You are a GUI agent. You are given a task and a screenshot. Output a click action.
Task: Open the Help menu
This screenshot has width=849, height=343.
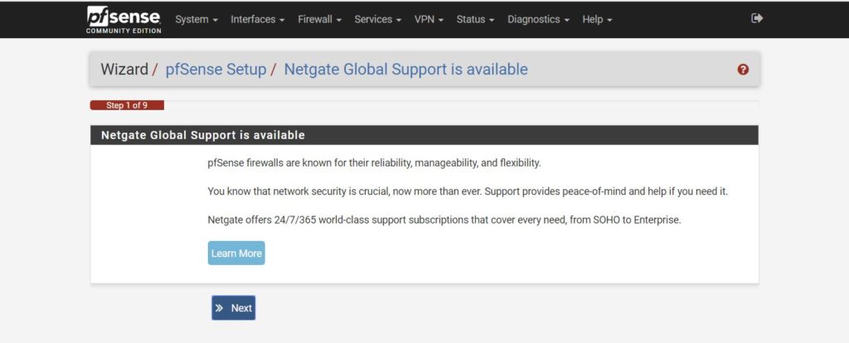click(x=597, y=20)
